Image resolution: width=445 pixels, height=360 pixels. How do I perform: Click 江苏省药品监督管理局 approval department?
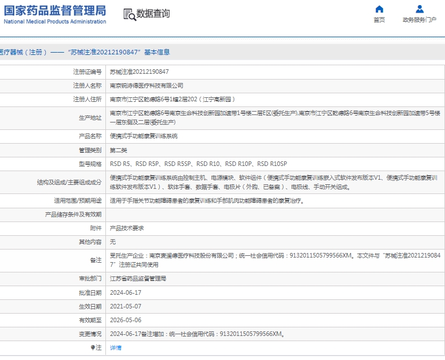click(x=138, y=279)
